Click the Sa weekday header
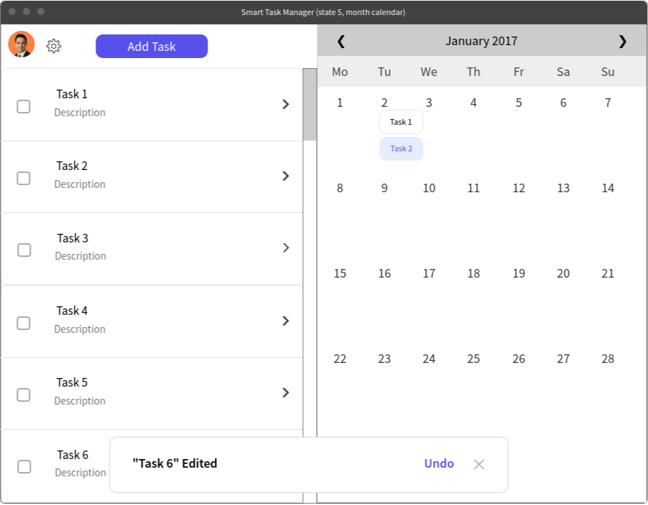 point(563,72)
